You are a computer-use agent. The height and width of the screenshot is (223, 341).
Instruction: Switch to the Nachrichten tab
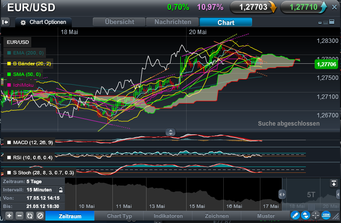pyautogui.click(x=172, y=22)
